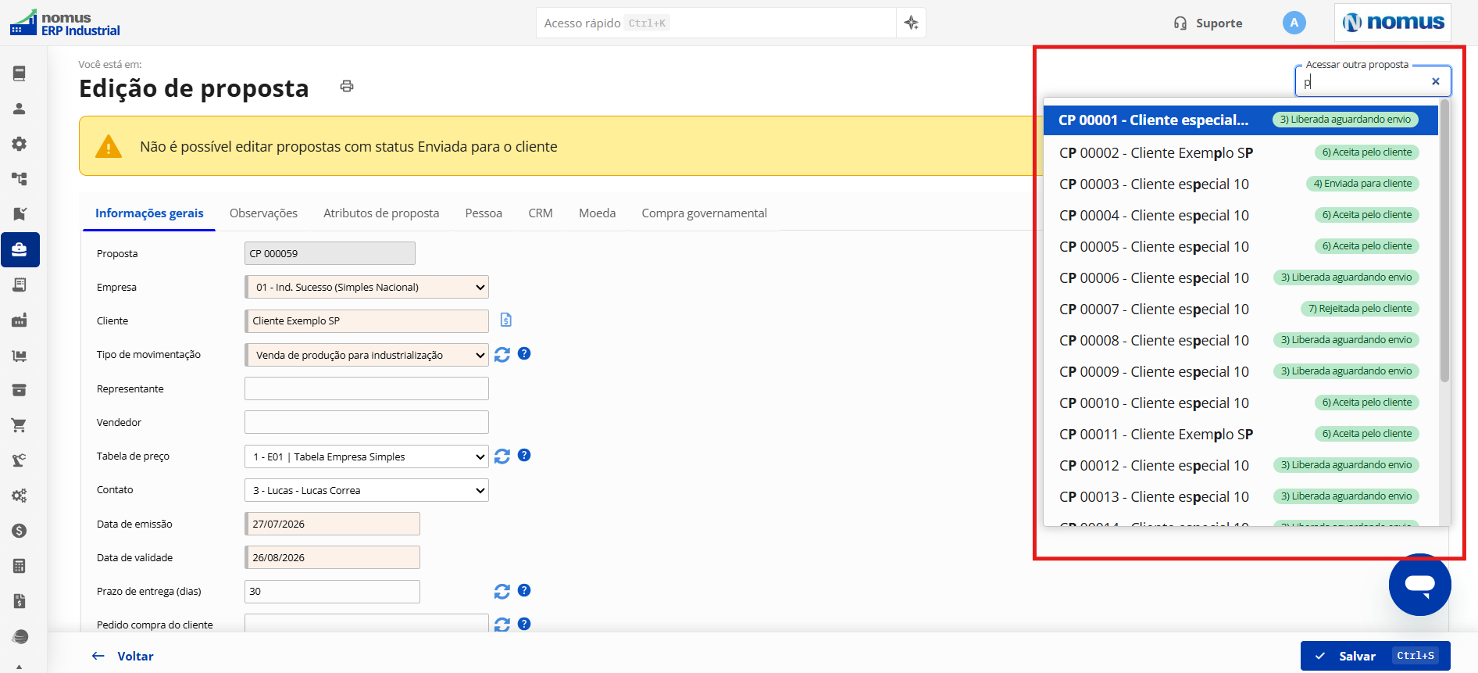Open the Pessoa tab

pyautogui.click(x=484, y=213)
